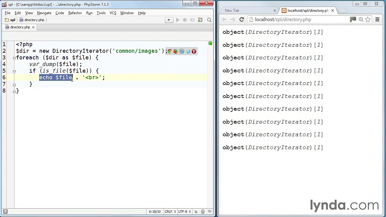The width and height of the screenshot is (386, 217).
Task: Click the spl folder breadcrumb
Action: coord(10,20)
